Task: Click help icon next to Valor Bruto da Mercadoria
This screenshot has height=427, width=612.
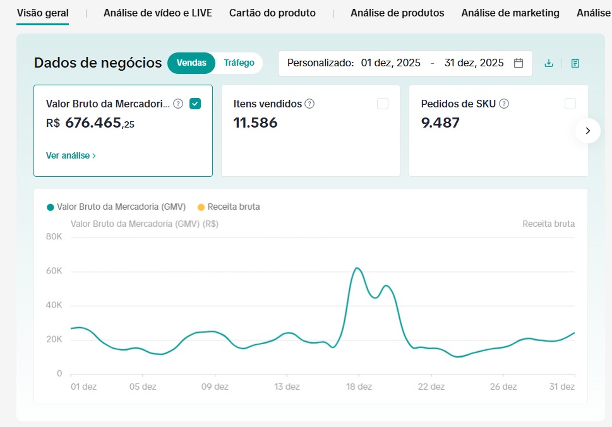Action: point(178,104)
